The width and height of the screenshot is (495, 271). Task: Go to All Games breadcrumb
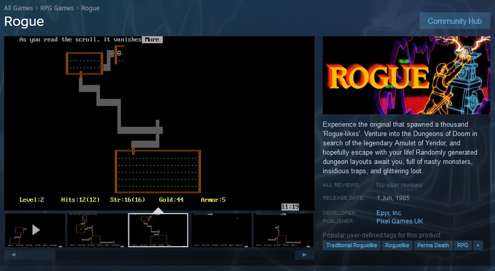pyautogui.click(x=18, y=8)
